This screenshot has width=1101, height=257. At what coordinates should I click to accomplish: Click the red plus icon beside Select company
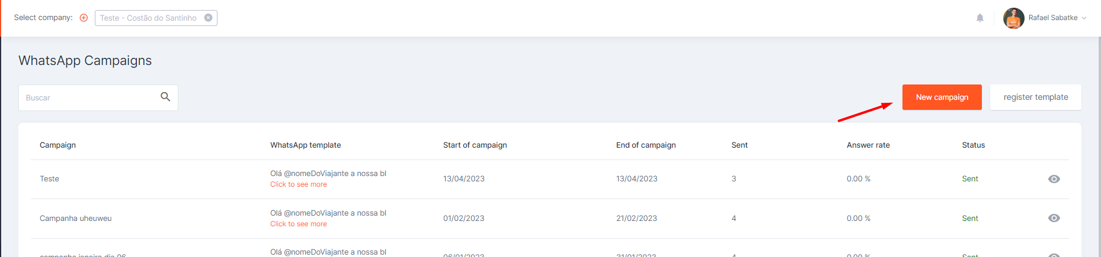click(x=84, y=18)
